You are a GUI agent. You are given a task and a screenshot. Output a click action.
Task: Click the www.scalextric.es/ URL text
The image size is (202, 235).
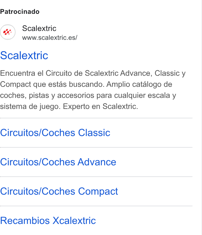[x=50, y=38]
